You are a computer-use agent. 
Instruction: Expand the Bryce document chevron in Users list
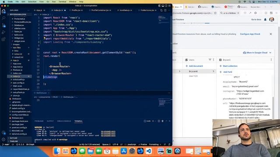[213, 71]
